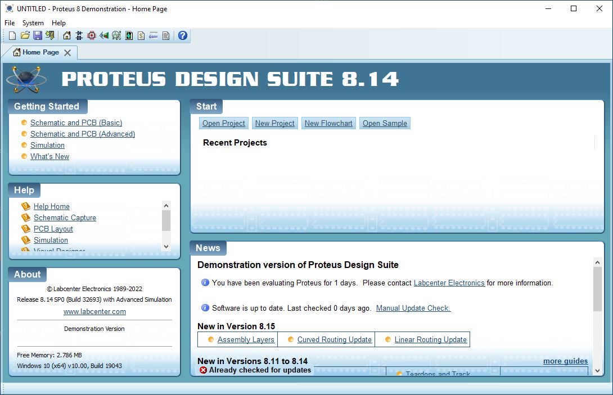
Task: Click the red error icon beside 'Already checked for updates'
Action: point(203,370)
